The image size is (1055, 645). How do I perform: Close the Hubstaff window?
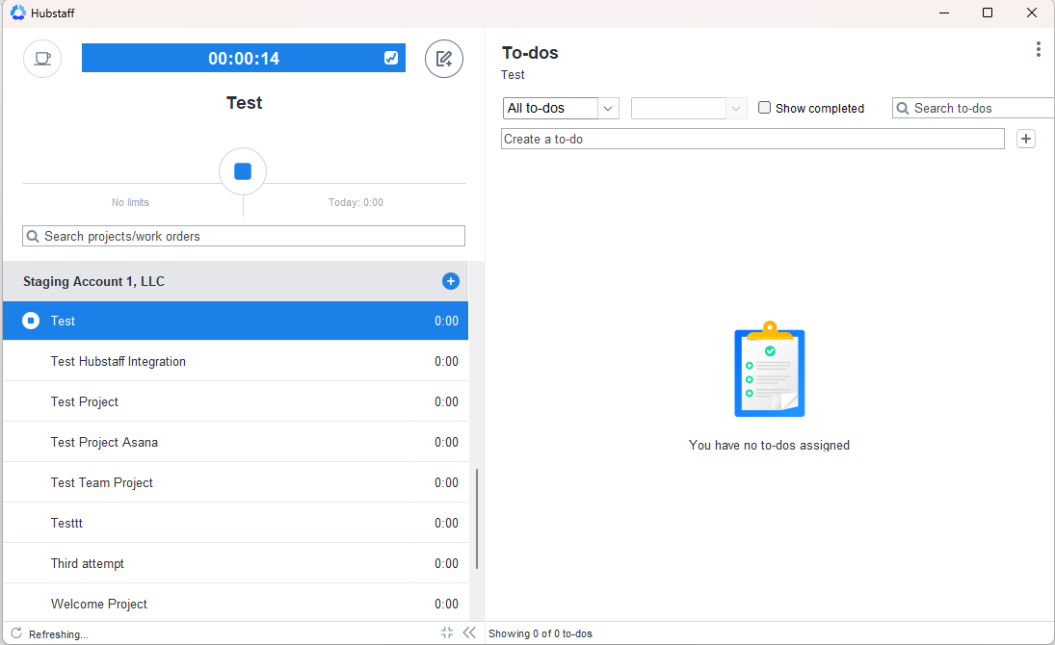[1032, 13]
